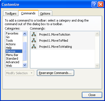Pick the Menu Bar category
The height and width of the screenshot is (101, 105).
point(12,55)
